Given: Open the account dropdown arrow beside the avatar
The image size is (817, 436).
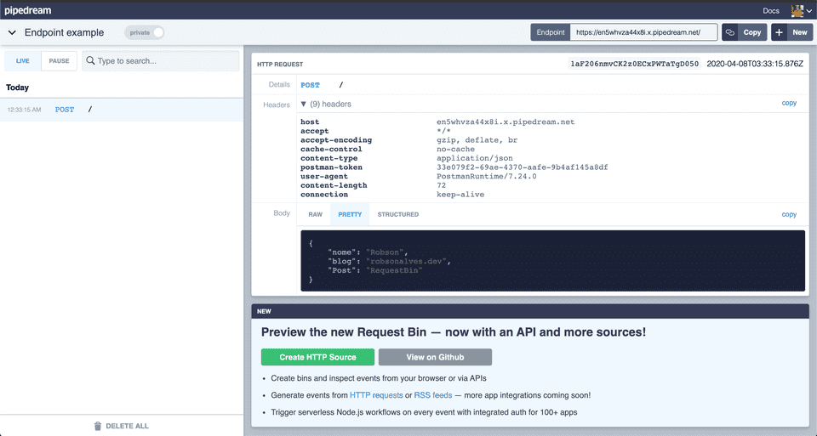Looking at the screenshot, I should 809,10.
